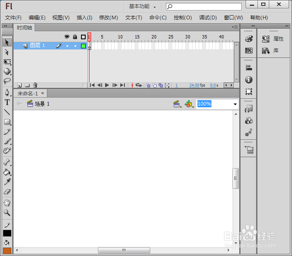Select the Free Transform tool

tap(7, 62)
